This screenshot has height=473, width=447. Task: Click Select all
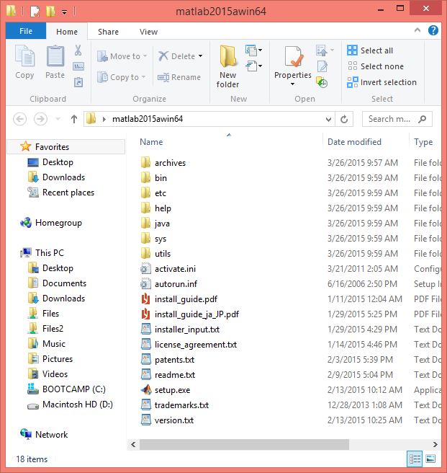[370, 50]
